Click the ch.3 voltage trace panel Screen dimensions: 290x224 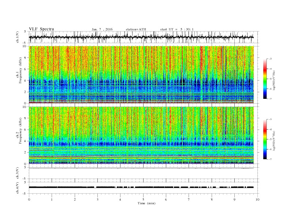(144, 173)
